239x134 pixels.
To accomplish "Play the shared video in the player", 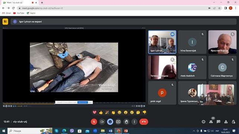I will [6, 106].
